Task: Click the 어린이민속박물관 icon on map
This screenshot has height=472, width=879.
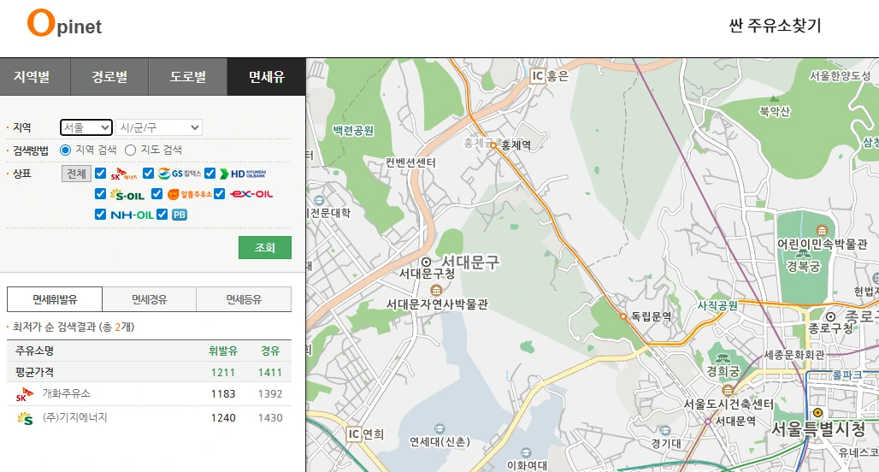Action: pyautogui.click(x=822, y=230)
